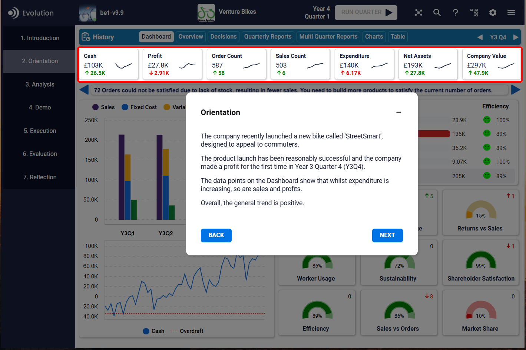526x350 pixels.
Task: Show next notification message with right arrow
Action: [516, 90]
